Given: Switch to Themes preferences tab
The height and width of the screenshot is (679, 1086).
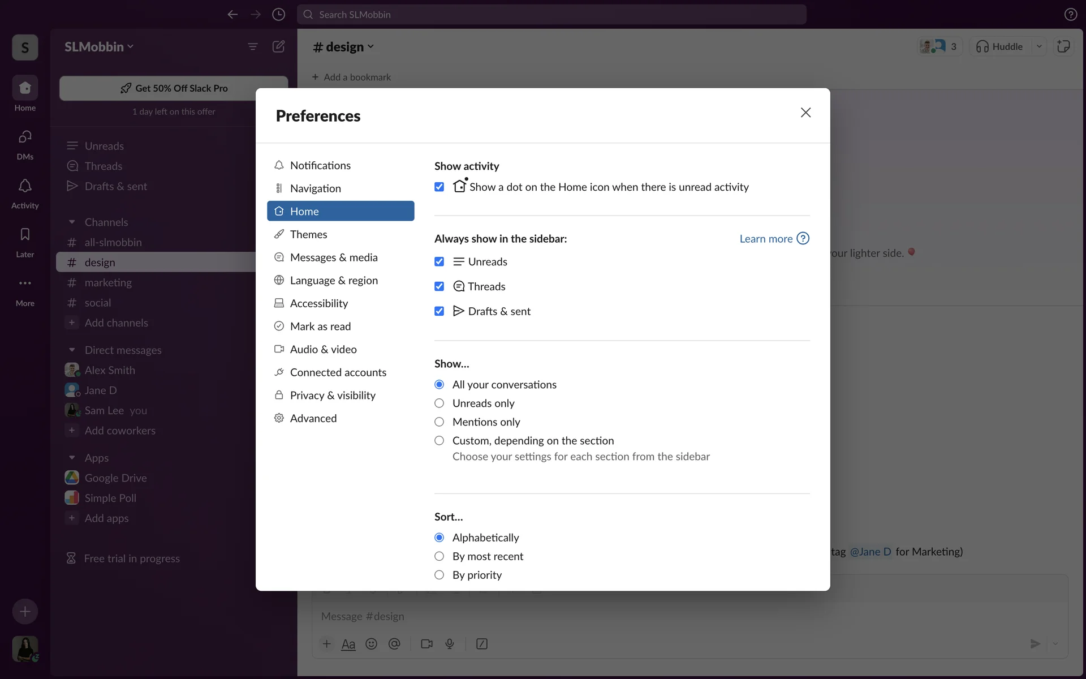Looking at the screenshot, I should pos(308,234).
